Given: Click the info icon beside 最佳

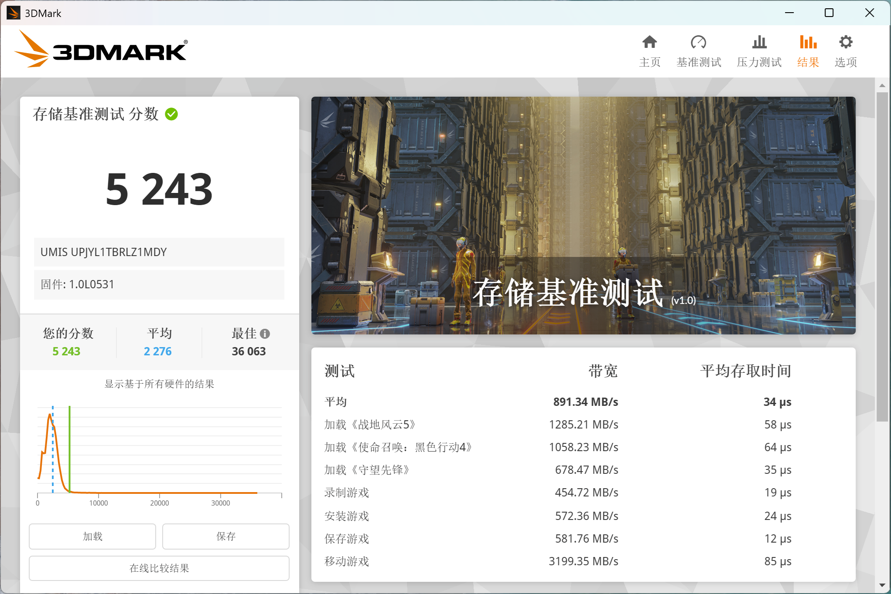Looking at the screenshot, I should tap(265, 334).
